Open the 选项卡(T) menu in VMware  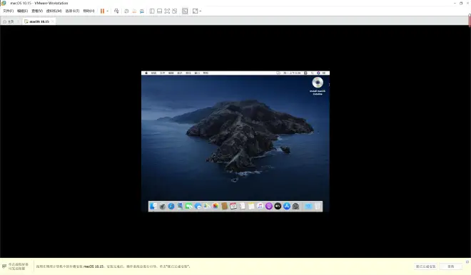[x=72, y=11]
